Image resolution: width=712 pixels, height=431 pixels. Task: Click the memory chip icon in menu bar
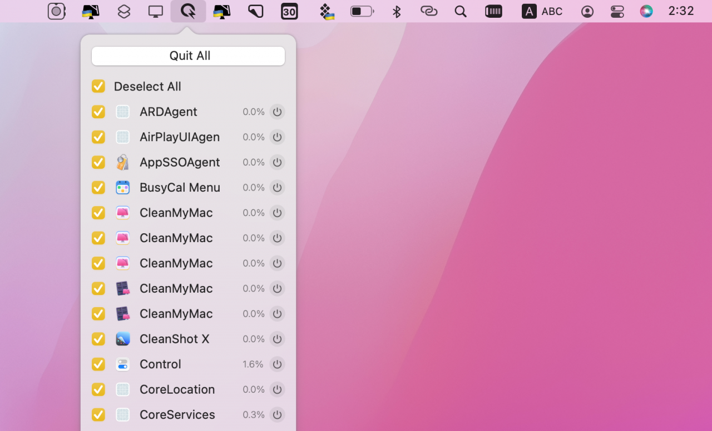click(494, 11)
